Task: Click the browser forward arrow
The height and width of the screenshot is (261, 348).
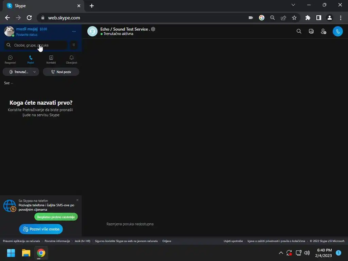Action: 18,18
